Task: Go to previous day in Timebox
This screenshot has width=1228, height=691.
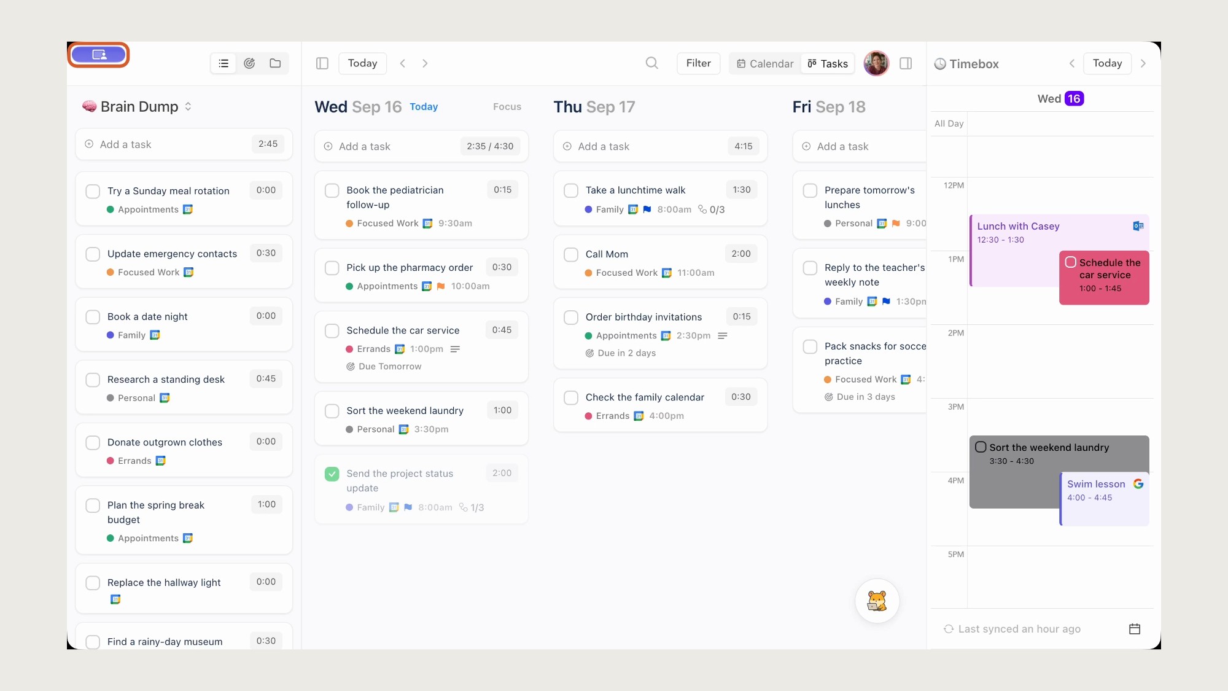Action: (x=1072, y=63)
